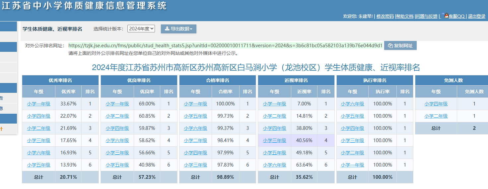Open 小学六年级 in the 执行率排名 table
This screenshot has width=488, height=189.
tap(352, 104)
